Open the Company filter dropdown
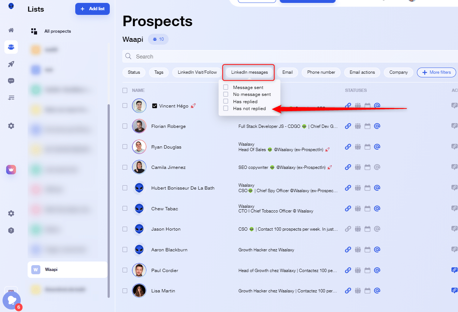This screenshot has height=312, width=458. tap(398, 72)
